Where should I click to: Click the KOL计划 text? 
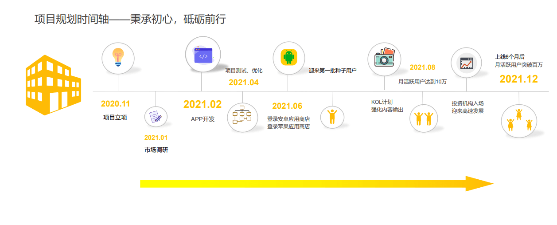[382, 102]
